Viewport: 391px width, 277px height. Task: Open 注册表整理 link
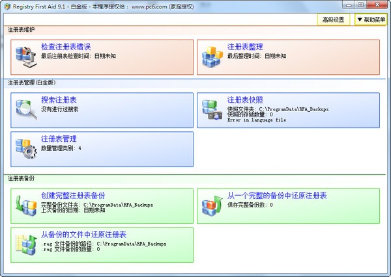pos(245,47)
